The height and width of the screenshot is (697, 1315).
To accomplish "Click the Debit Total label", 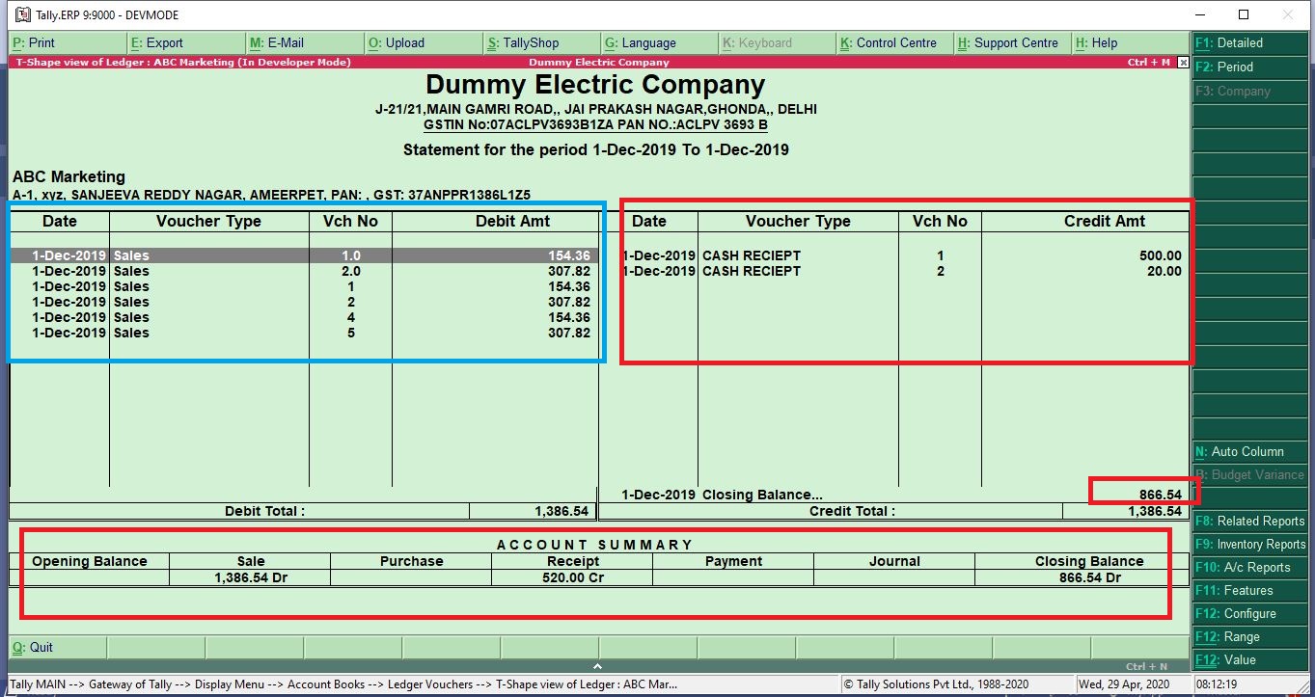I will (x=264, y=511).
